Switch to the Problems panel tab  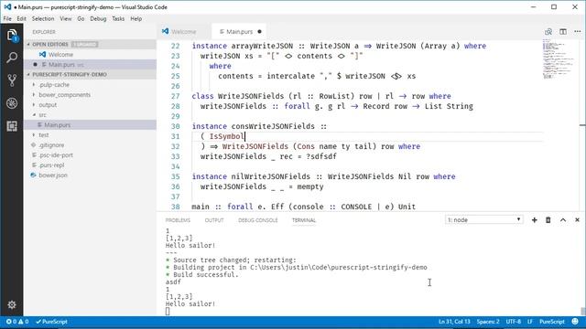click(x=178, y=220)
